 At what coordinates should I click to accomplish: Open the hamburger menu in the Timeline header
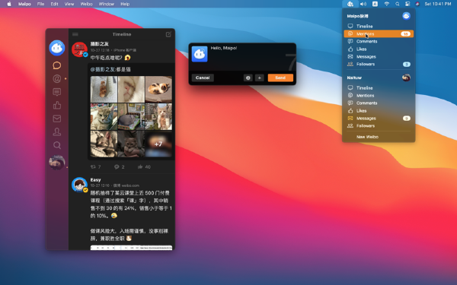point(75,34)
